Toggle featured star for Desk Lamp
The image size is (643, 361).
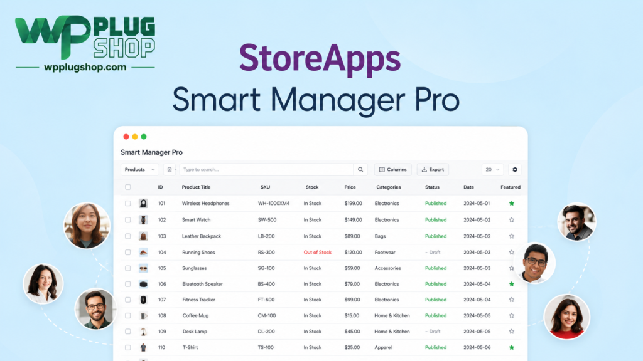[511, 332]
